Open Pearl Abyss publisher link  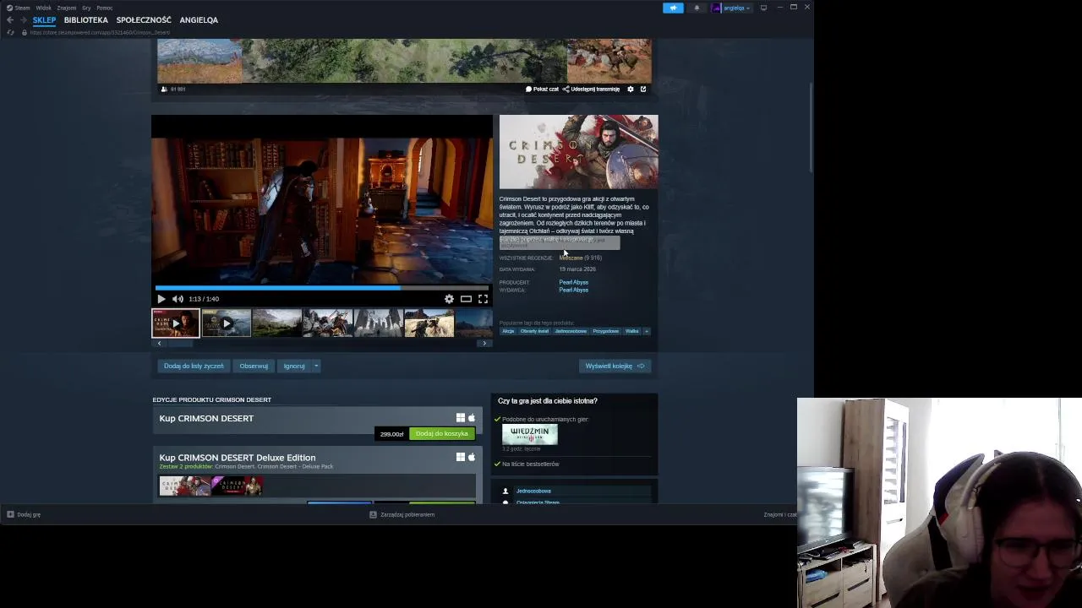(573, 290)
